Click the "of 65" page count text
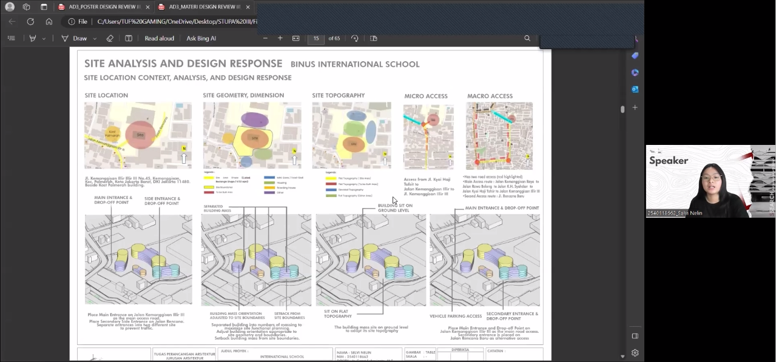Image resolution: width=776 pixels, height=362 pixels. click(334, 38)
